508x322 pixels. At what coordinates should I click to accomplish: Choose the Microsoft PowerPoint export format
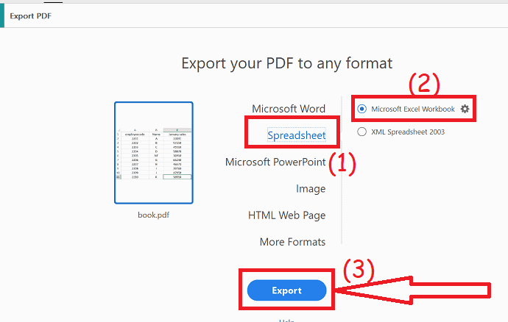click(275, 162)
